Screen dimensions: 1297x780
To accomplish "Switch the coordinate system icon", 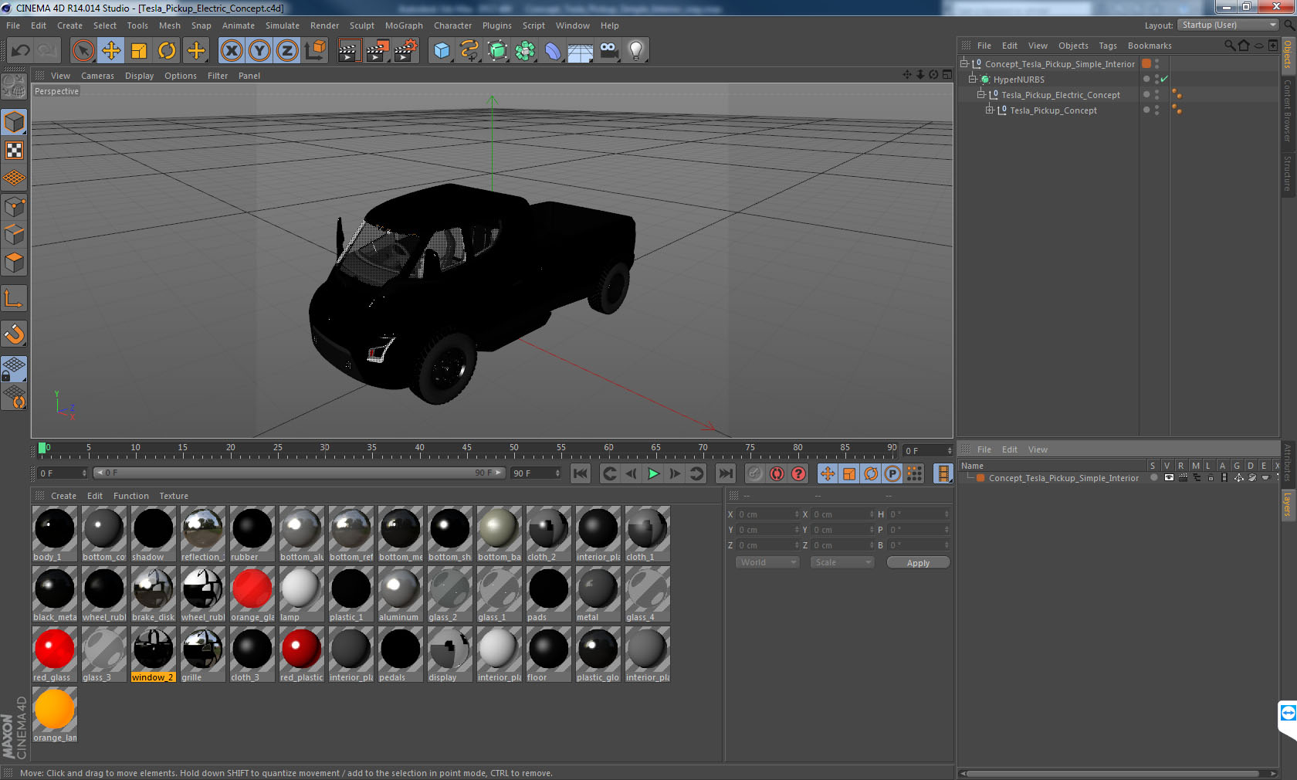I will pyautogui.click(x=315, y=51).
